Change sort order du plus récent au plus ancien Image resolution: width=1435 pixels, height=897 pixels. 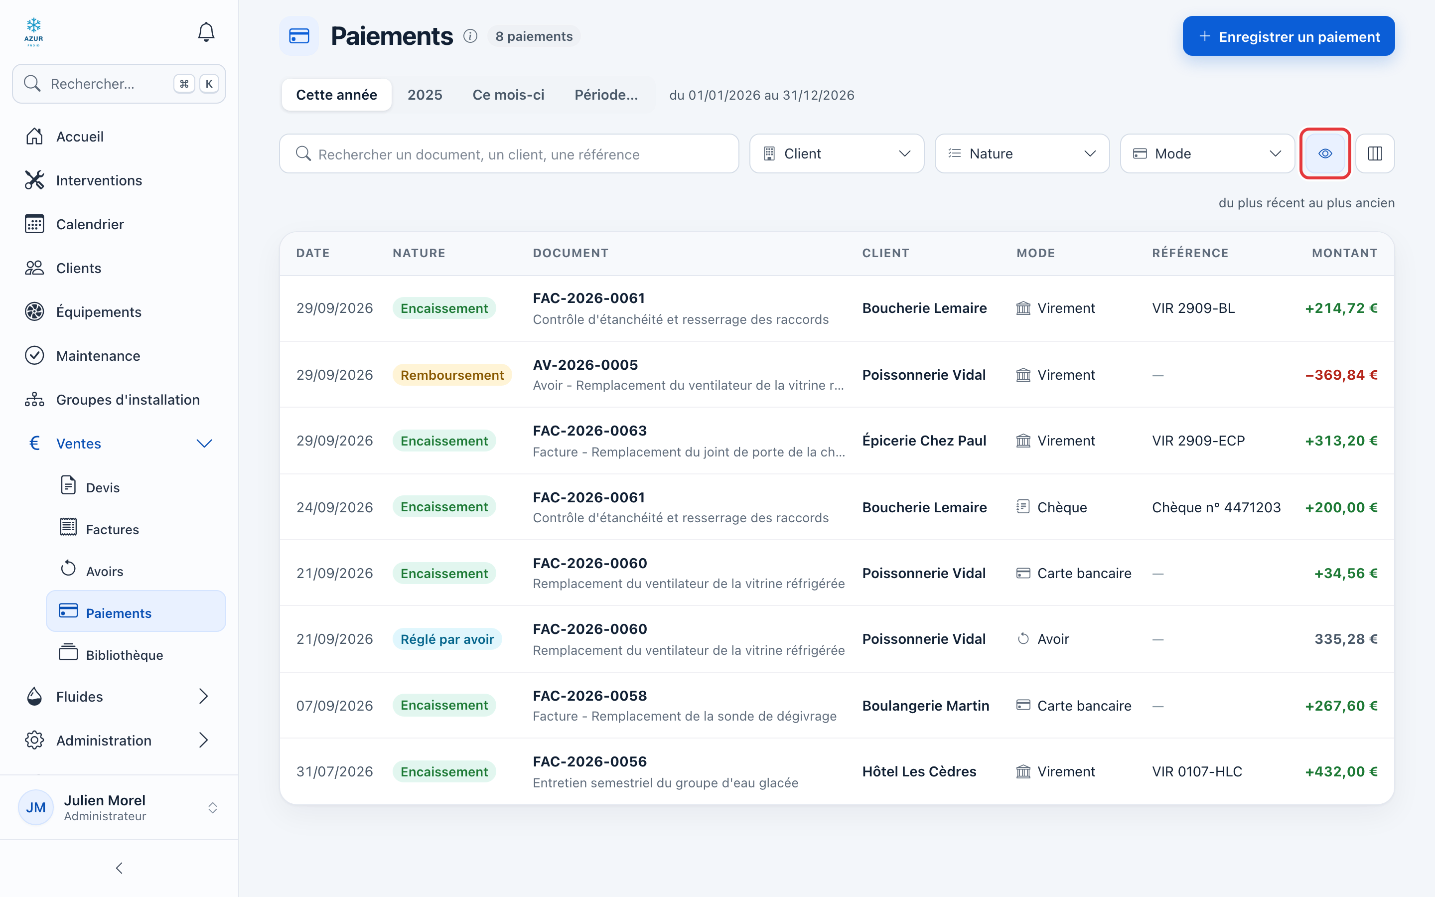tap(1306, 203)
